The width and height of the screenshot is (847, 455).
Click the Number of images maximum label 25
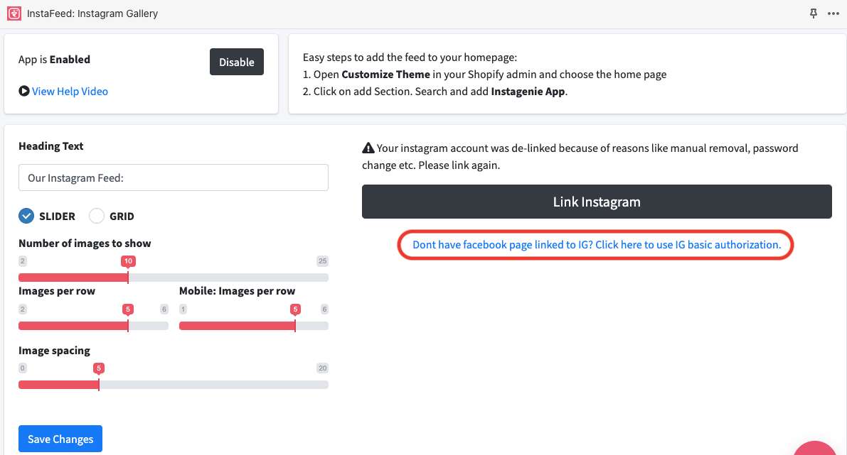coord(322,261)
